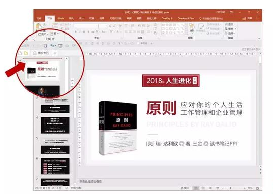This screenshot has width=273, height=194.
Task: Click the Underline U formatting icon
Action: tap(84, 32)
